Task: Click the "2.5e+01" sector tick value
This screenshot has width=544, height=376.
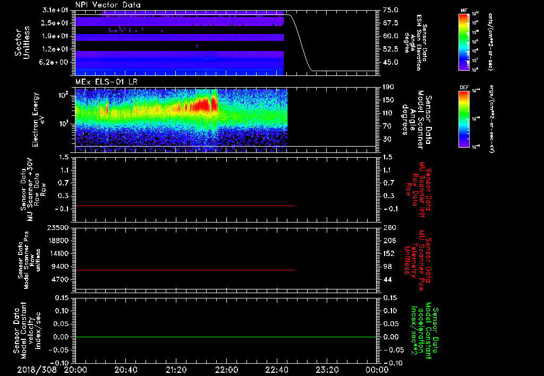Action: [55, 23]
